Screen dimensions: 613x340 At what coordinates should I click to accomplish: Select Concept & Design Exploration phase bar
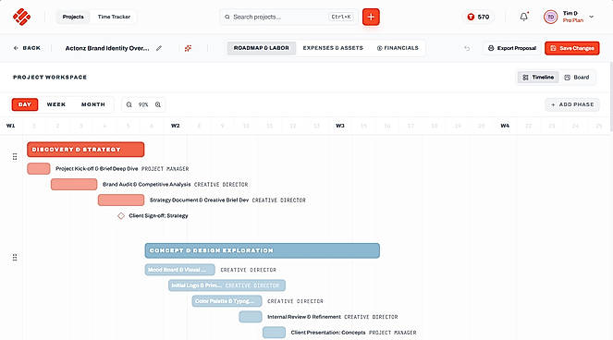[x=263, y=250]
